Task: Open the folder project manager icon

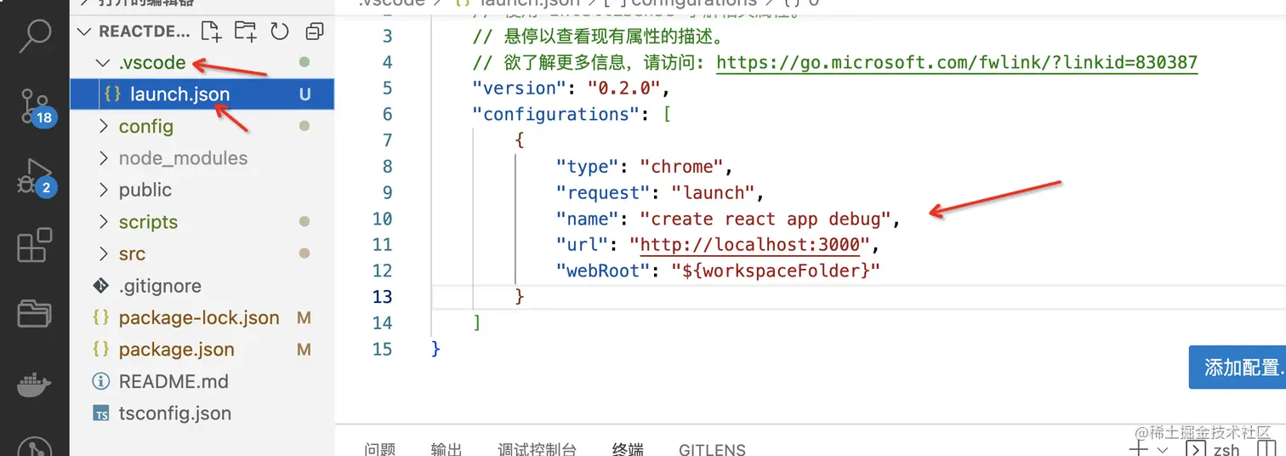Action: pos(35,314)
